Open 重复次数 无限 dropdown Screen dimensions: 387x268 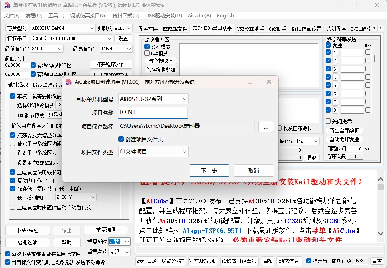pos(120,252)
